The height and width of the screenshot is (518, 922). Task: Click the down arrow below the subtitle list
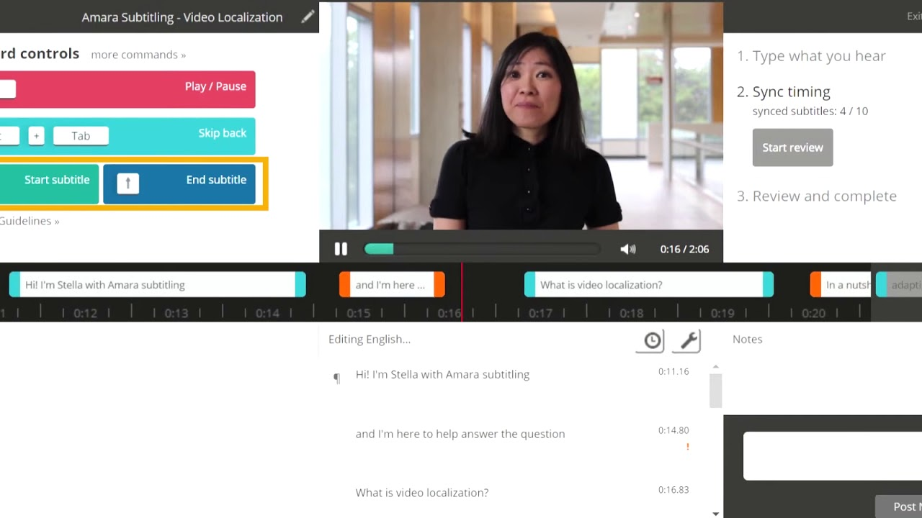click(715, 512)
